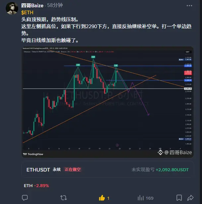
Task: Click the share arrow icon
Action: (x=190, y=198)
